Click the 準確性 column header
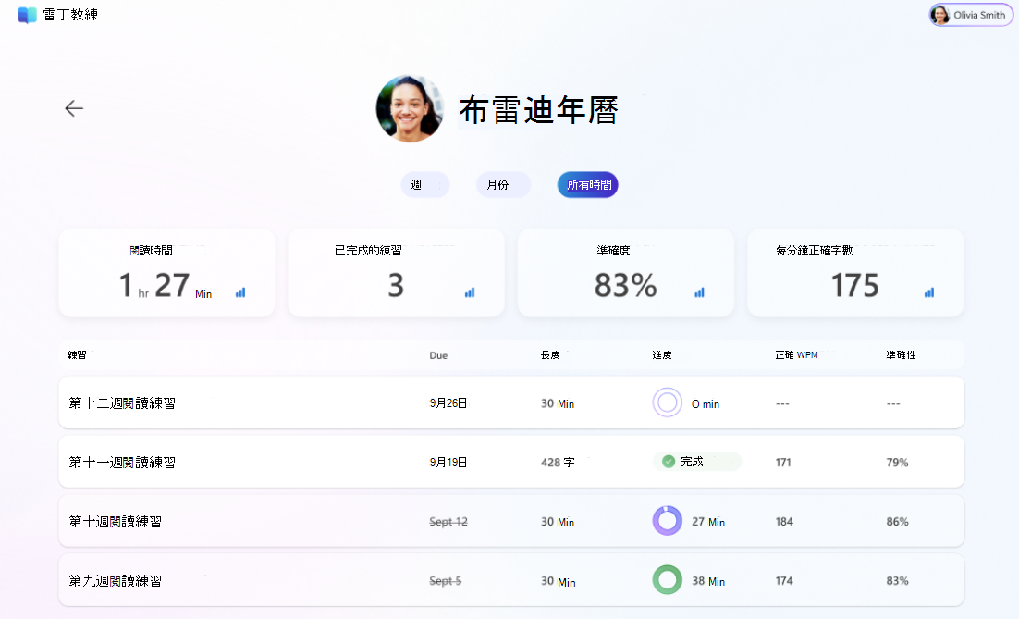Viewport: 1019px width, 619px height. coord(902,355)
